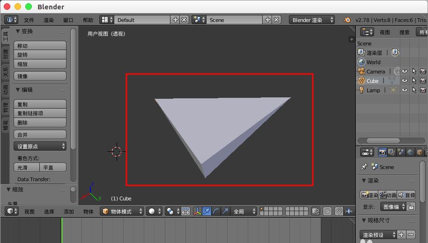Click the World globe icon in outliner
428x243 pixels.
(362, 62)
